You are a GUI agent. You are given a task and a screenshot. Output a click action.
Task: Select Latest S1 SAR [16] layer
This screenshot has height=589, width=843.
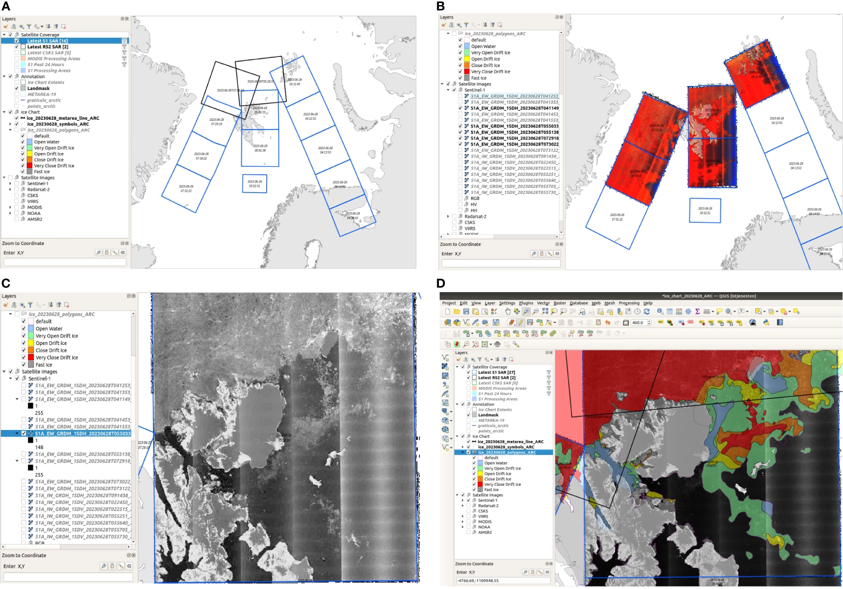pyautogui.click(x=47, y=41)
